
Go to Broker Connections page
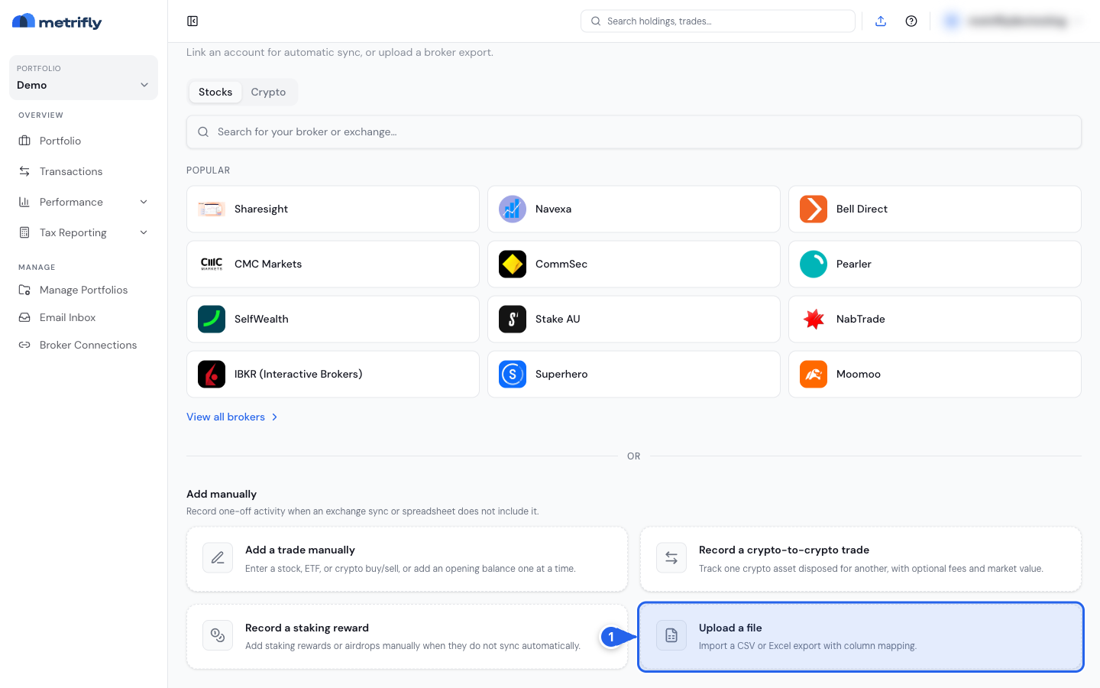point(89,345)
